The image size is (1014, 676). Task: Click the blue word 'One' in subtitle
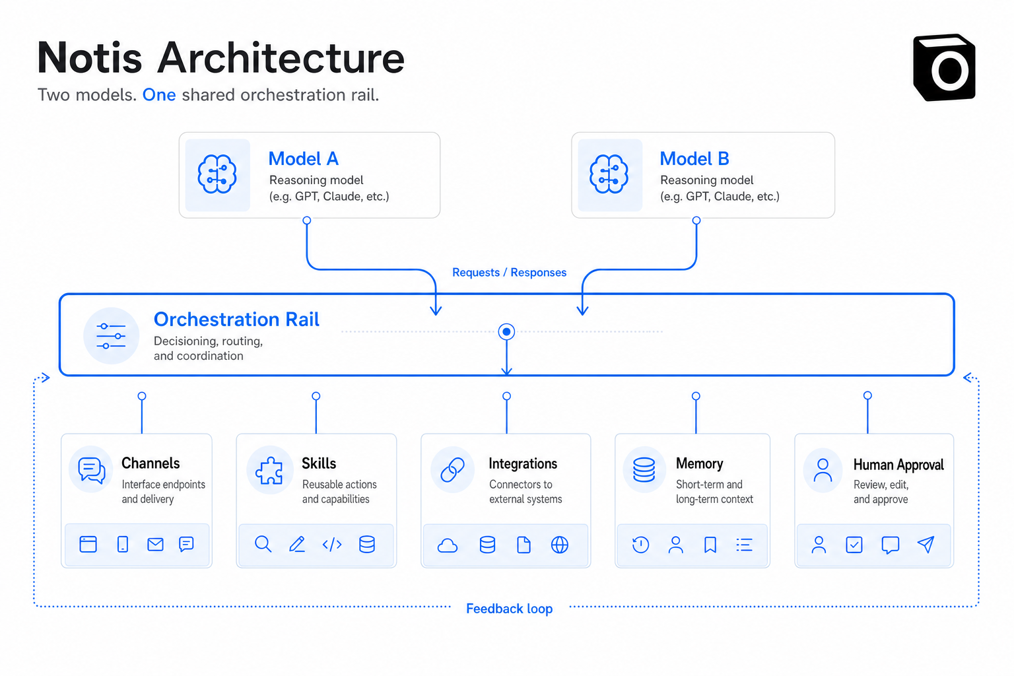159,95
